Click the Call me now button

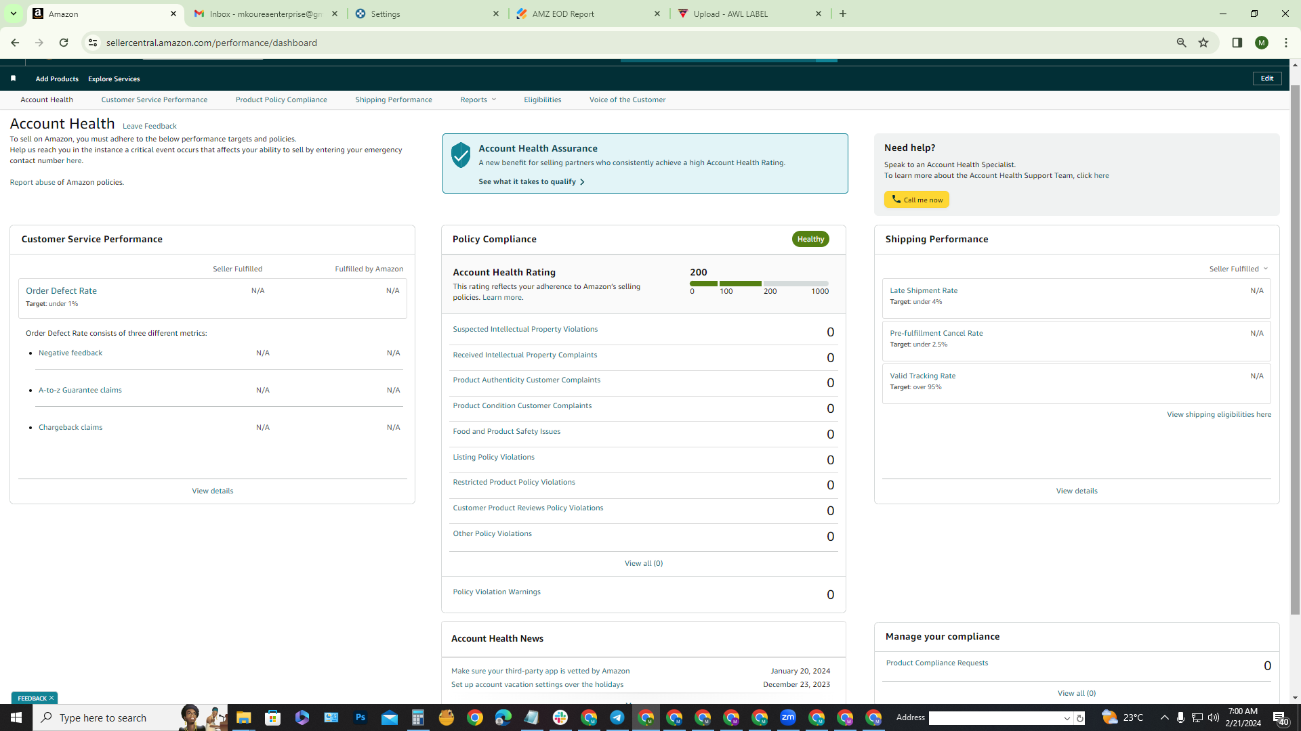coord(916,200)
